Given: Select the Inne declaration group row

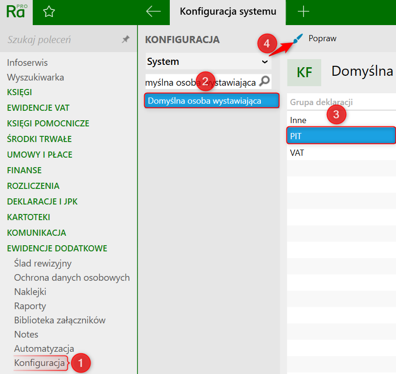Looking at the screenshot, I should (x=341, y=120).
